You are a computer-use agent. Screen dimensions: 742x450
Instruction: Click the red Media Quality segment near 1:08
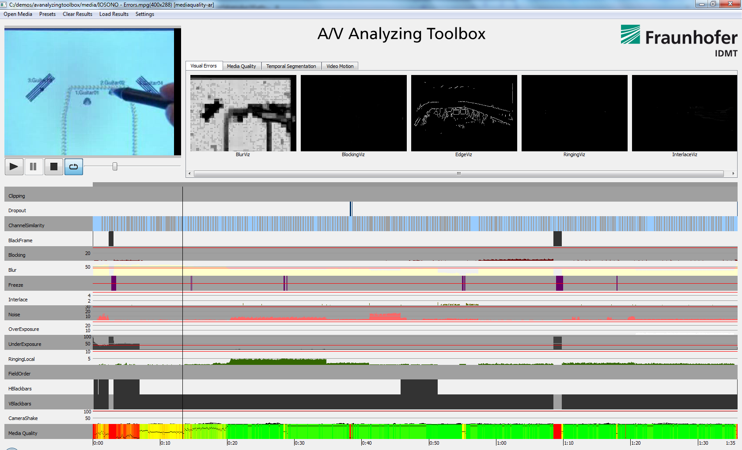tap(557, 431)
